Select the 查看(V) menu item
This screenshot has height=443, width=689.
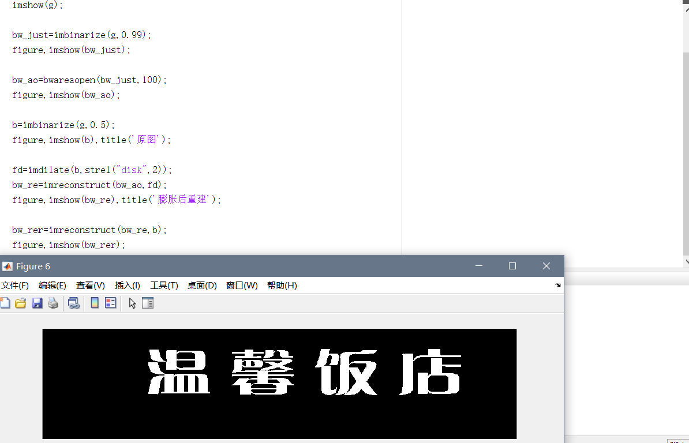click(89, 285)
